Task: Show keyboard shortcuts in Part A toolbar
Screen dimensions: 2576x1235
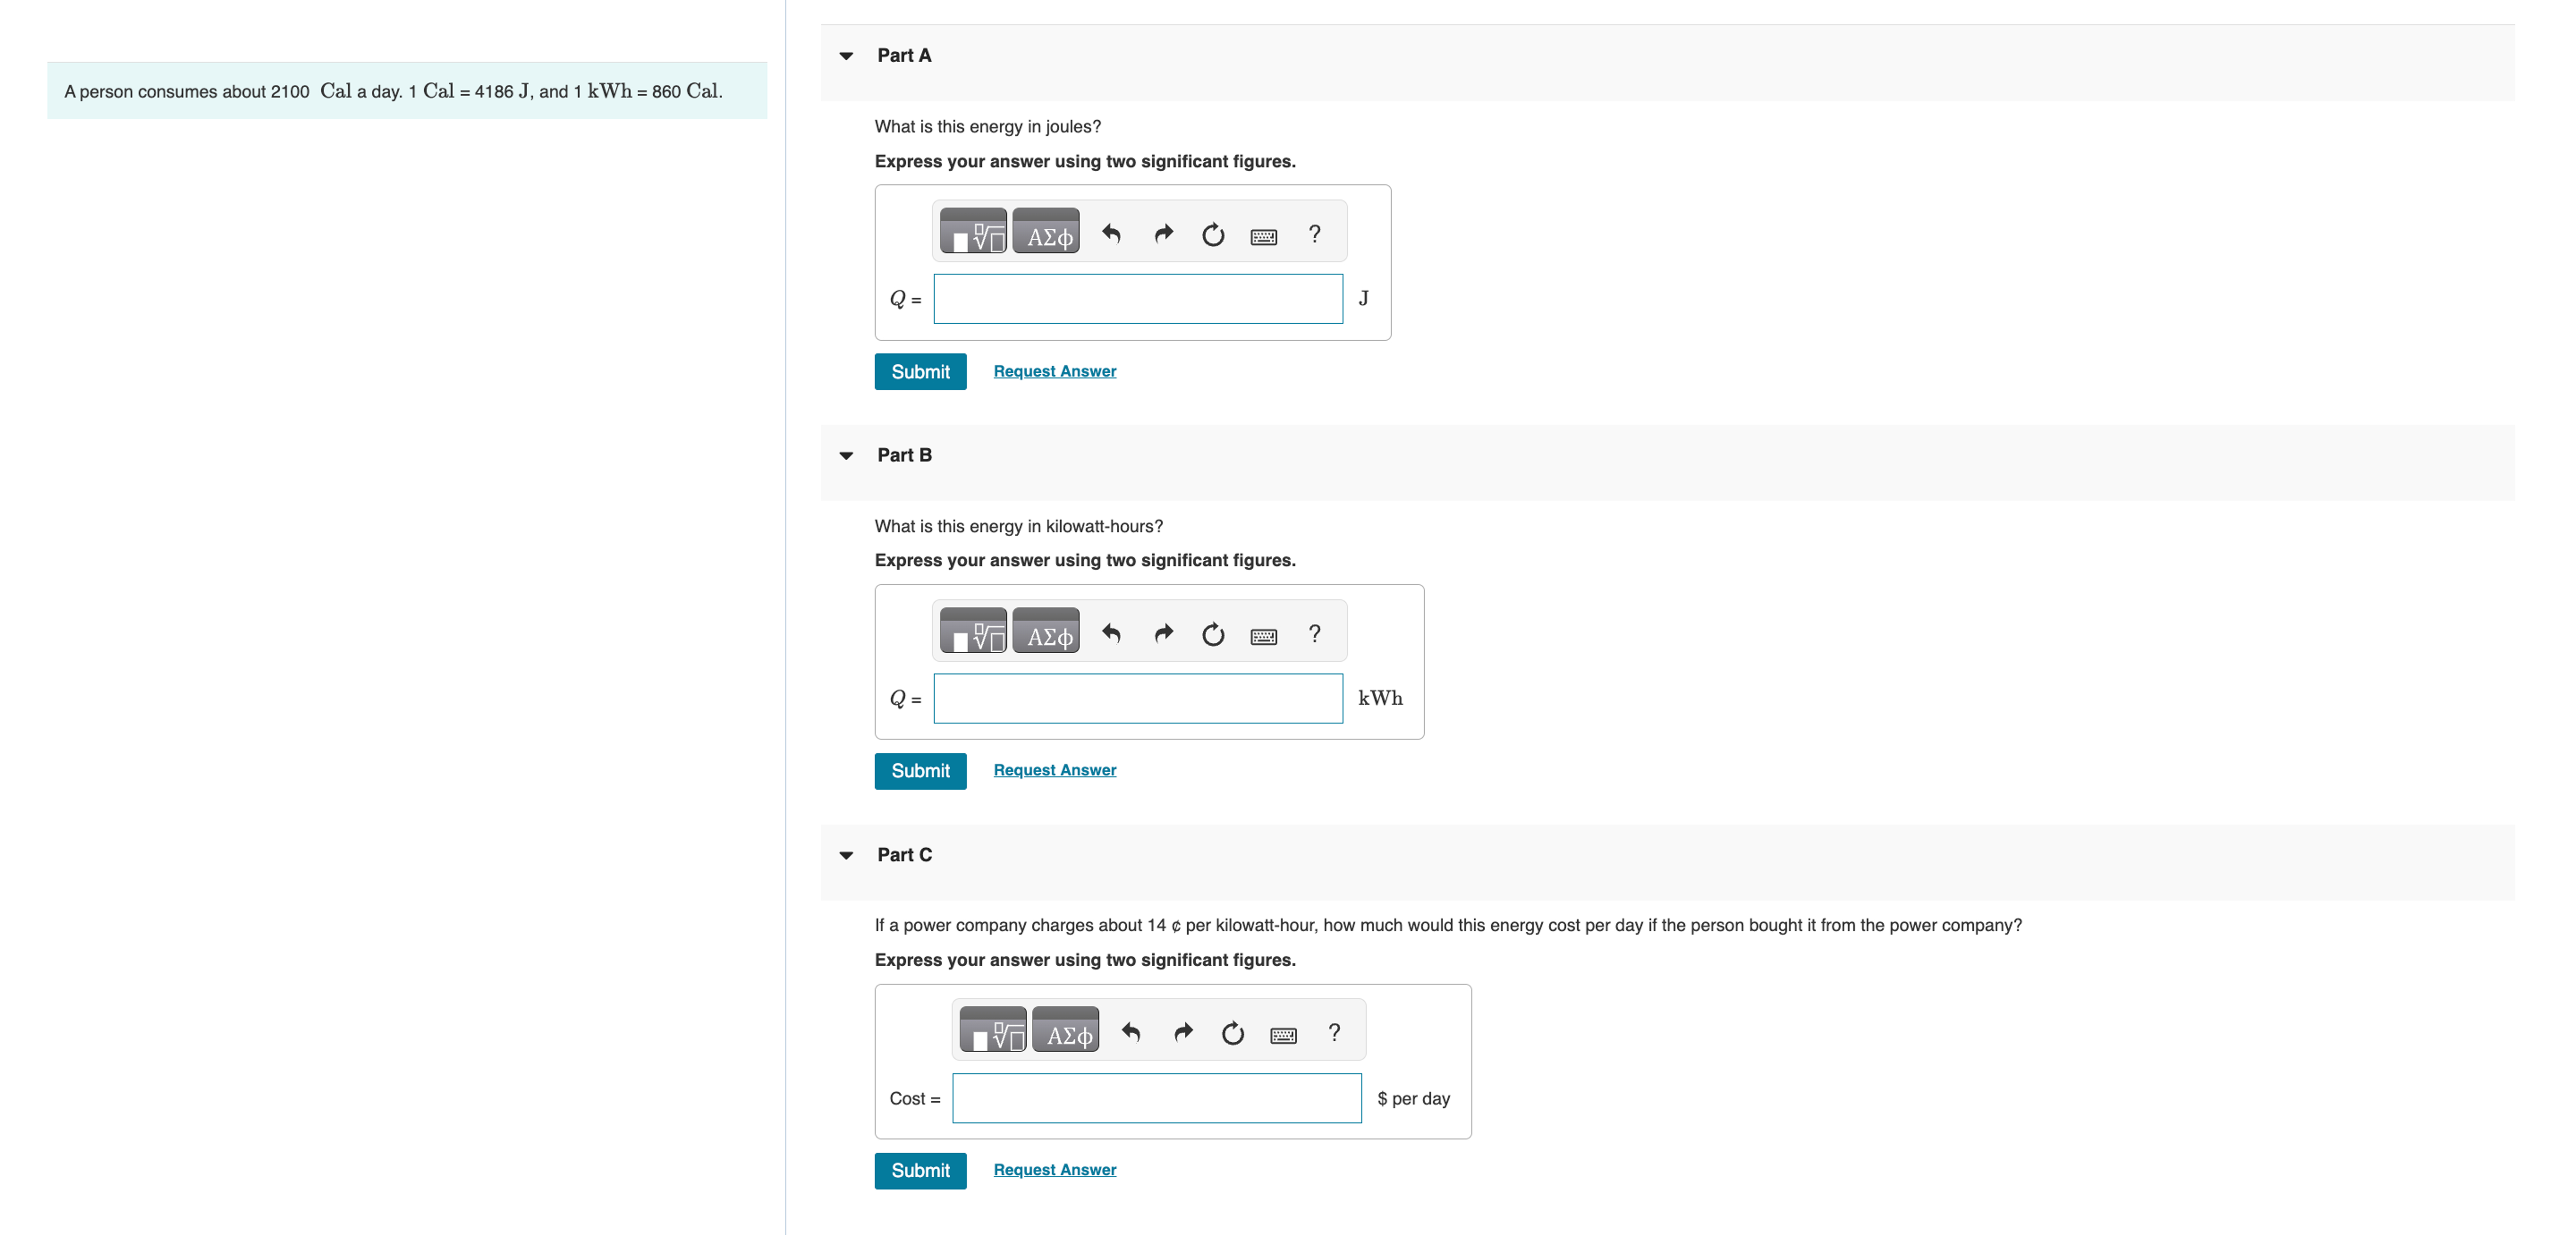Action: (x=1264, y=236)
